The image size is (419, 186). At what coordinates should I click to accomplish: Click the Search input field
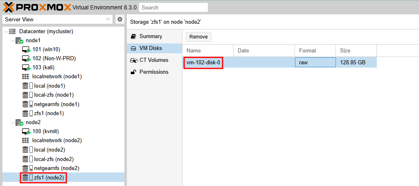pos(173,7)
